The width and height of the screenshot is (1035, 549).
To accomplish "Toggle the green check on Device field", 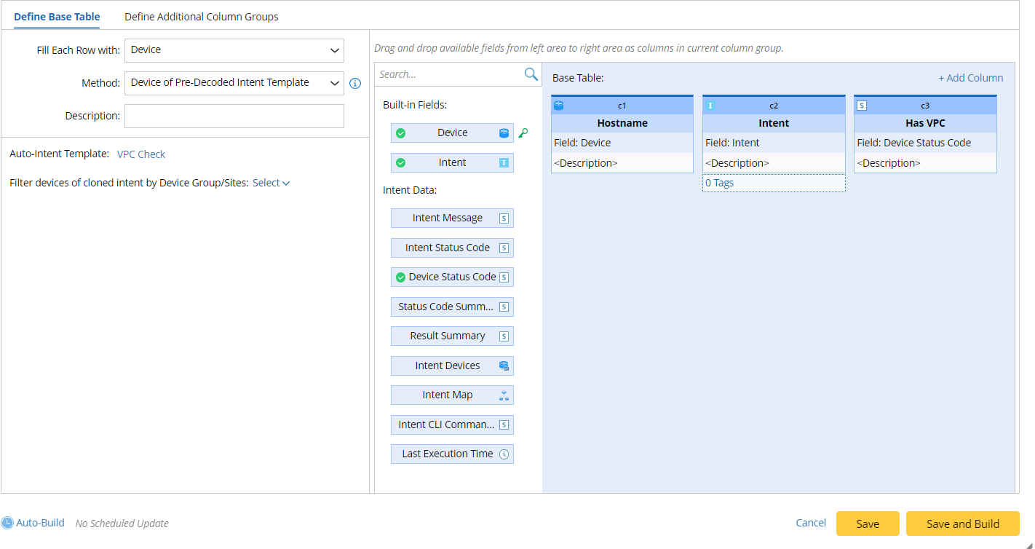I will tap(400, 133).
